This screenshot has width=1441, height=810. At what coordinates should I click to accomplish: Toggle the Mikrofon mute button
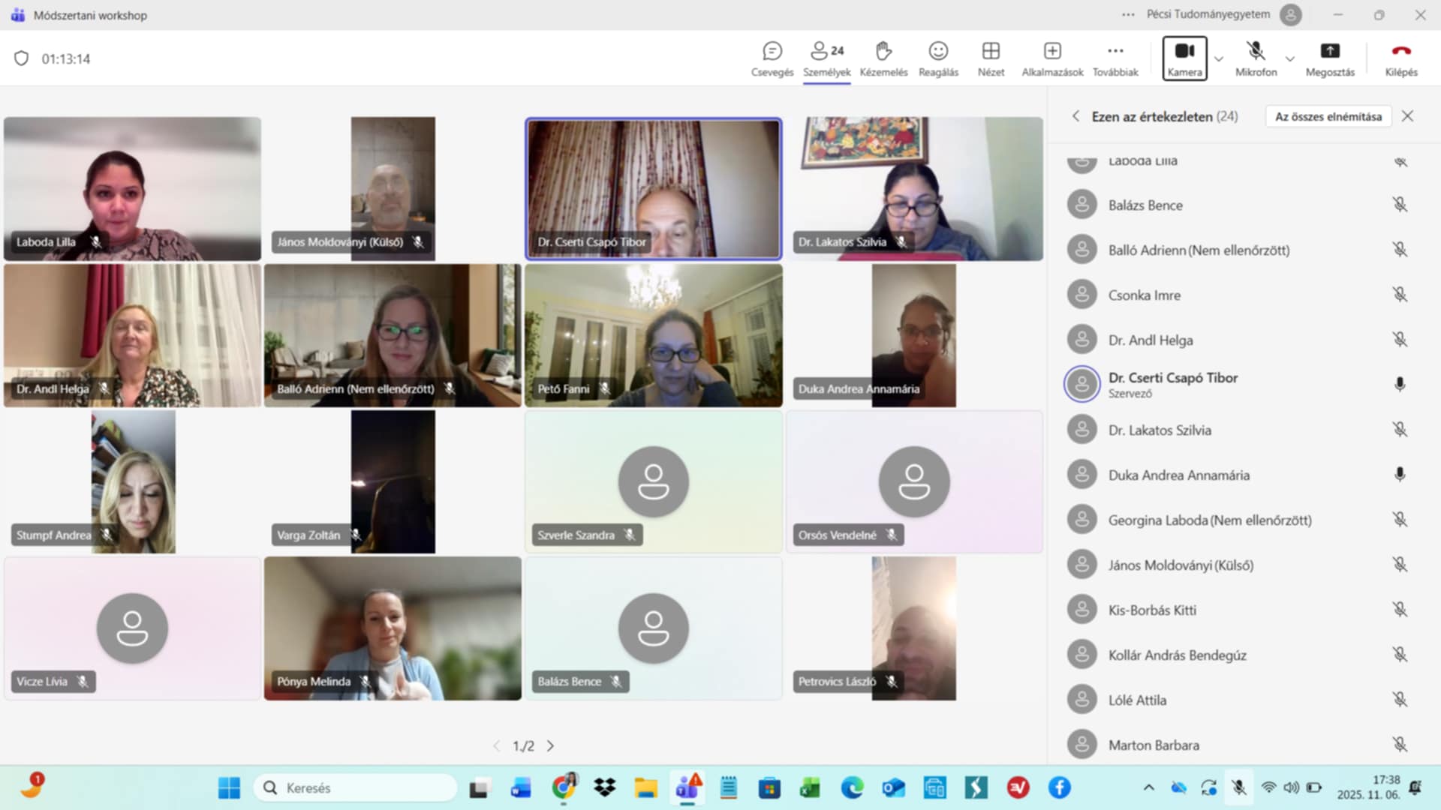1256,58
